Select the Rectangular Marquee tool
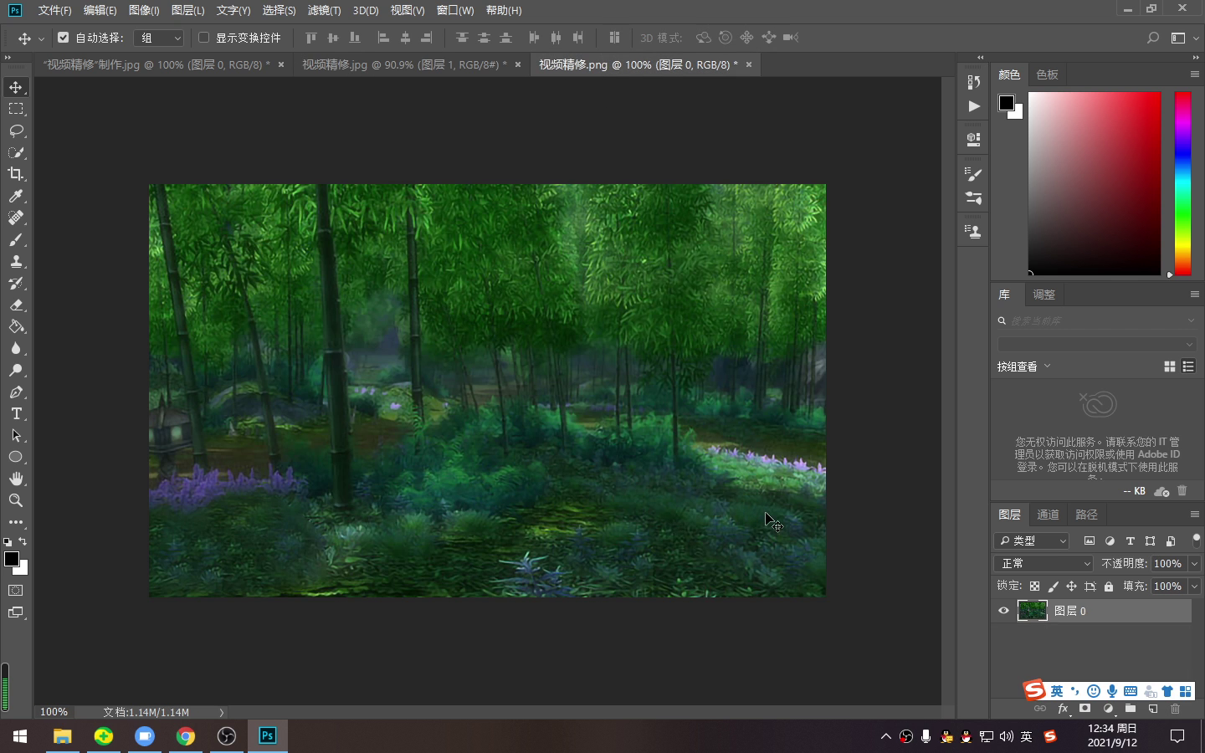The height and width of the screenshot is (753, 1205). [16, 109]
